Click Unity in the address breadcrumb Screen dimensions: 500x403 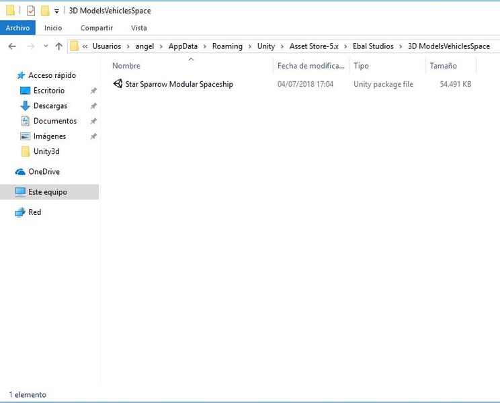[x=266, y=46]
